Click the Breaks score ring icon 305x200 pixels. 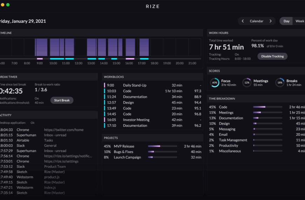pyautogui.click(x=280, y=82)
